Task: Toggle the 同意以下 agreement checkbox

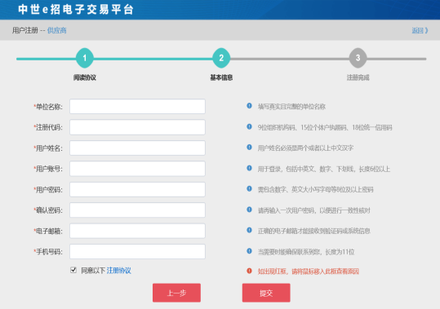Action: point(73,270)
